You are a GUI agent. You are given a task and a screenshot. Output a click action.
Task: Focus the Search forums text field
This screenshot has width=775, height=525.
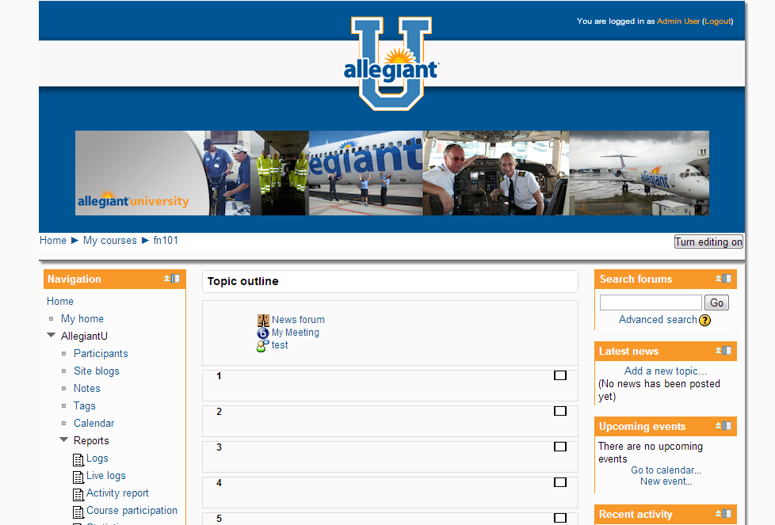[x=651, y=302]
